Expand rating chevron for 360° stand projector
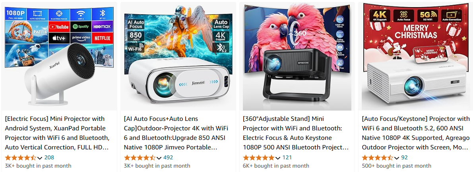 tap(277, 158)
